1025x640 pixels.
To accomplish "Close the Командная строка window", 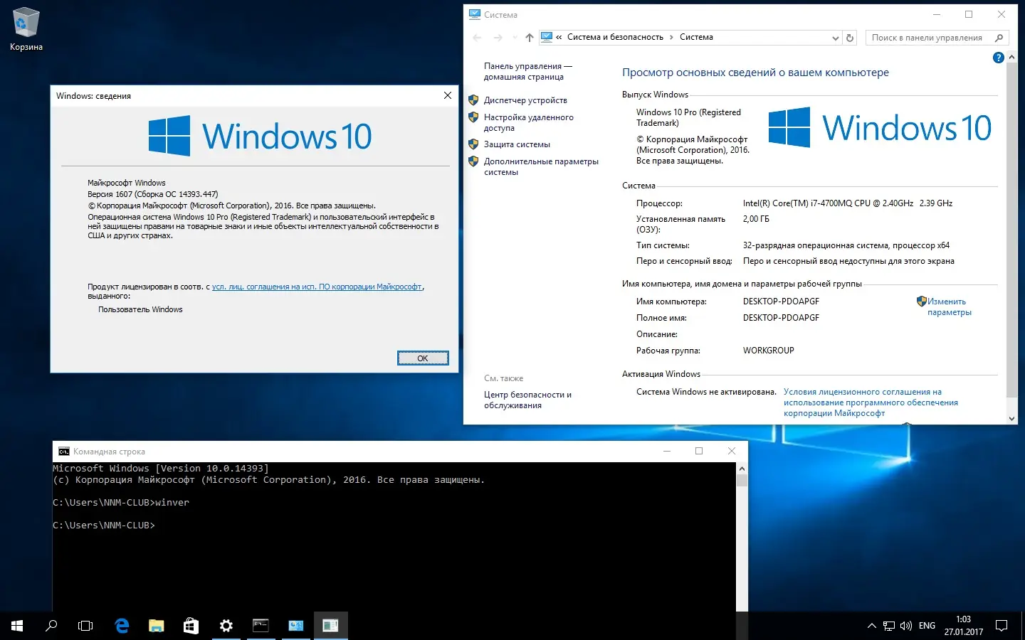I will point(732,451).
